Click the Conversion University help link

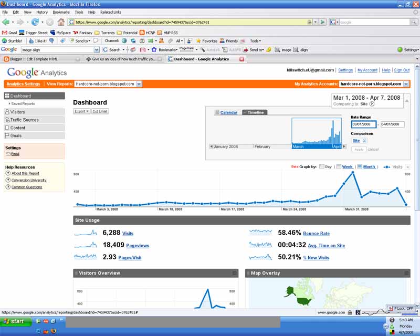click(29, 180)
